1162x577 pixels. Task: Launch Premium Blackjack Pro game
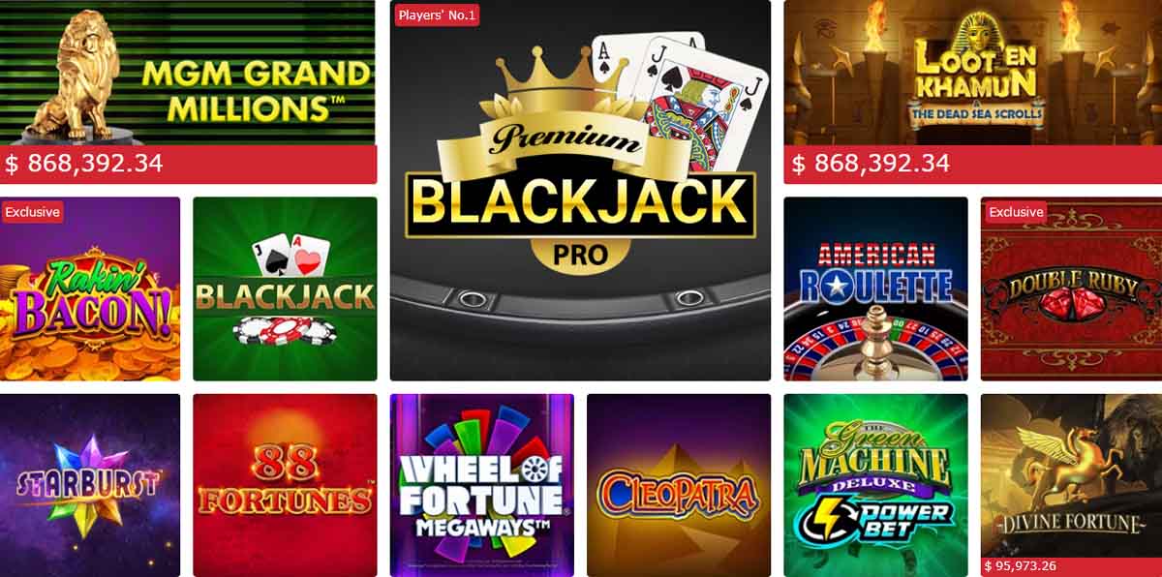click(580, 191)
